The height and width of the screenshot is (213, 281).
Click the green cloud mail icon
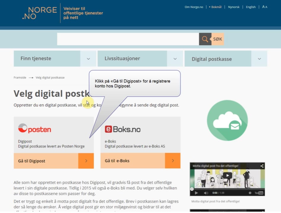click(x=227, y=120)
